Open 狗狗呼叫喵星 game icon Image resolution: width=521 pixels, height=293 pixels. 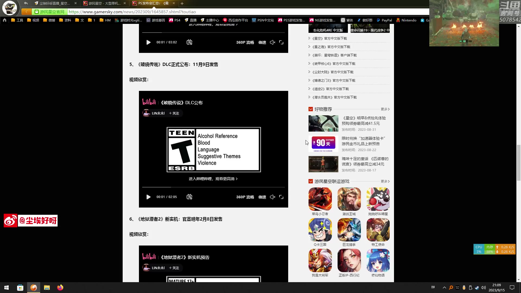[x=378, y=199]
